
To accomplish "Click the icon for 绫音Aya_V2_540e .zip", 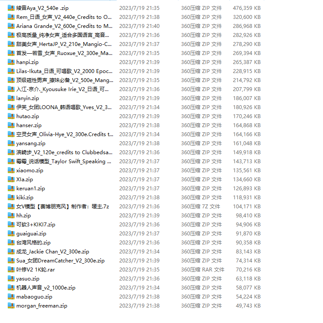I will 11,8.
